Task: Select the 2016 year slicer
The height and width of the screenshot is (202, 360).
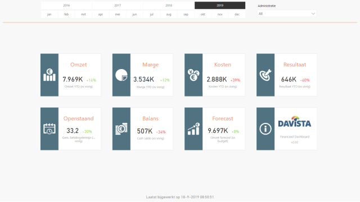Action: [x=66, y=5]
